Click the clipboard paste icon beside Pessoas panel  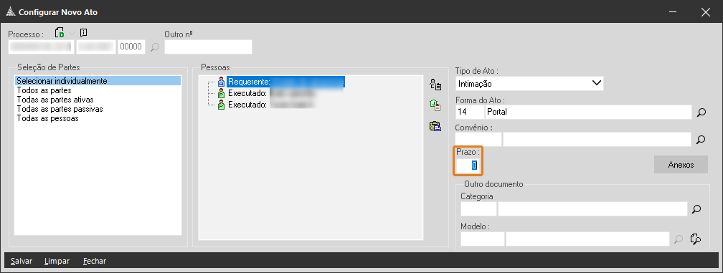pos(435,126)
